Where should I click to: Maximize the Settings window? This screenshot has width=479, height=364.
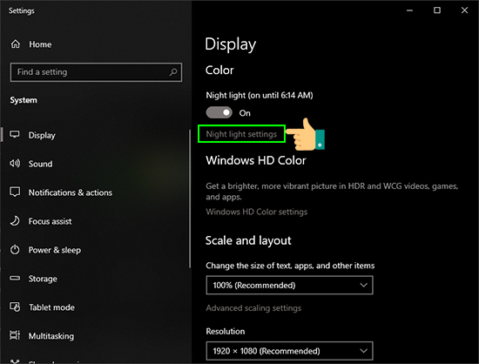[437, 10]
